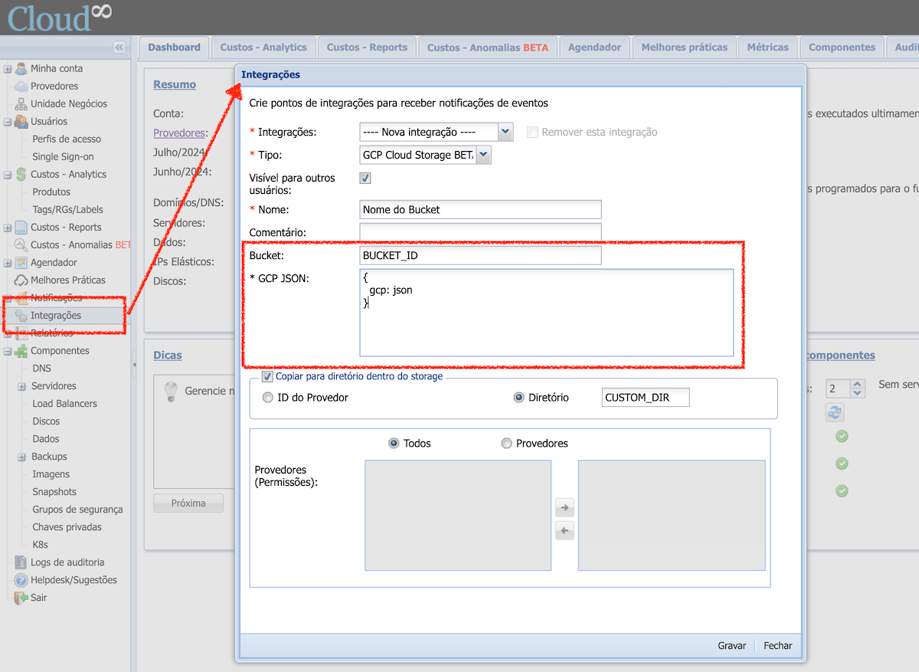Open the Tipo dropdown arrow
This screenshot has height=672, width=919.
[484, 155]
